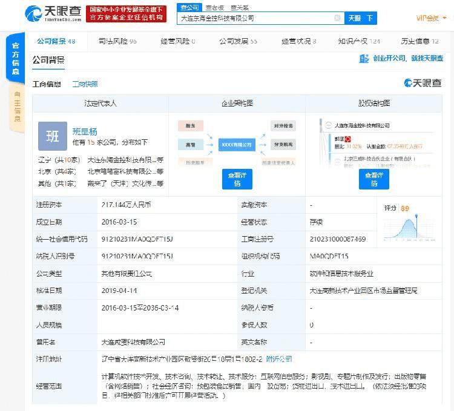Select the 营业期限 date range value
The image size is (454, 411).
(x=140, y=307)
